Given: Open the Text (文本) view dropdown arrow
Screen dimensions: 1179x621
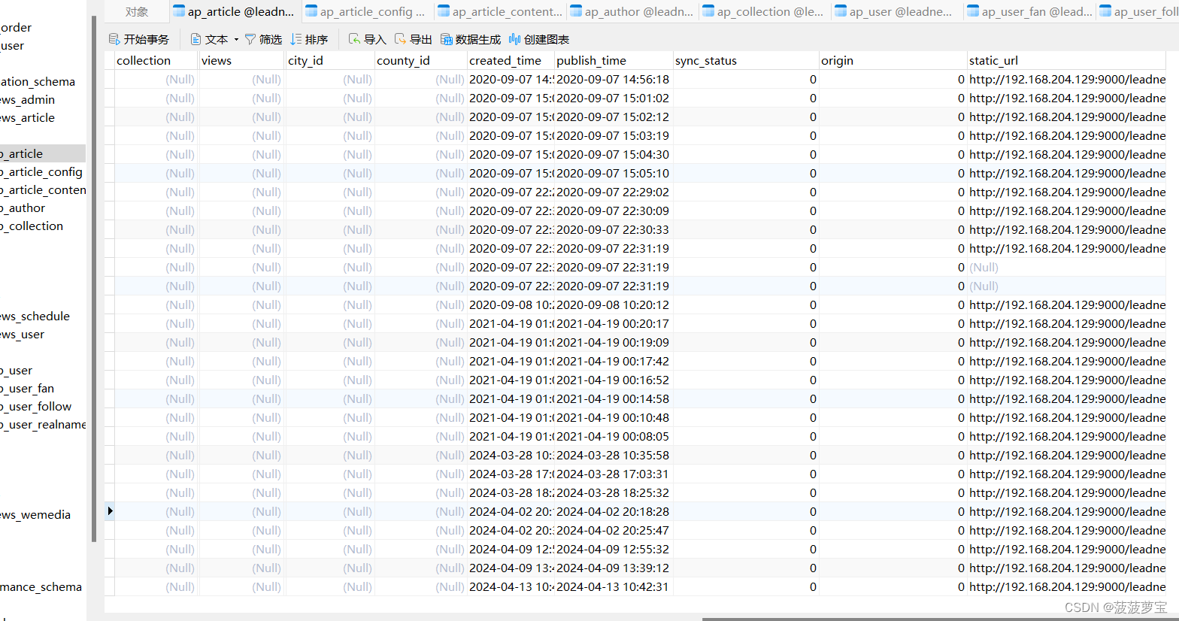Looking at the screenshot, I should [x=236, y=39].
